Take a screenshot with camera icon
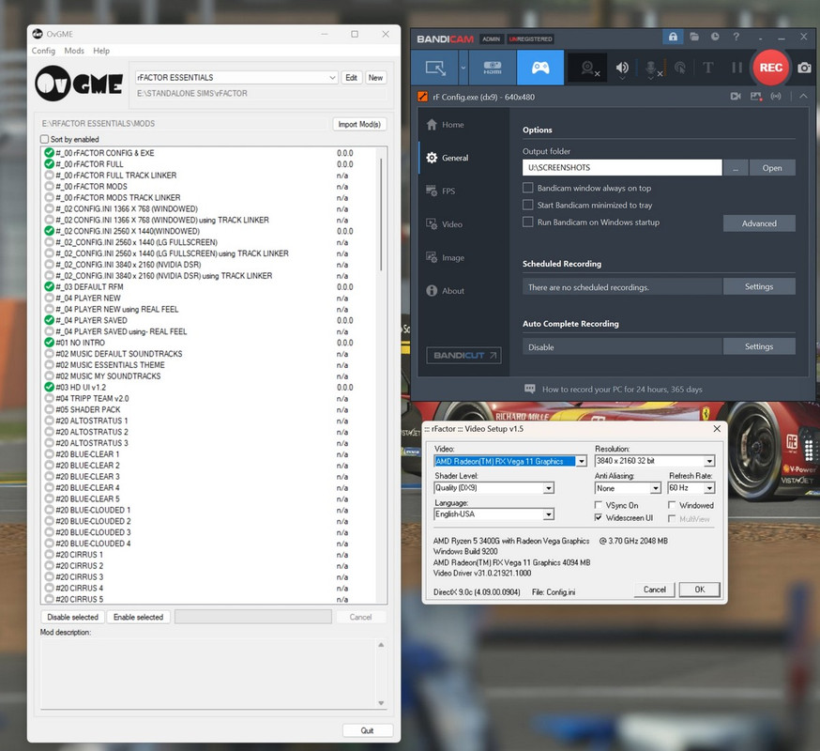The width and height of the screenshot is (820, 751). click(x=804, y=68)
